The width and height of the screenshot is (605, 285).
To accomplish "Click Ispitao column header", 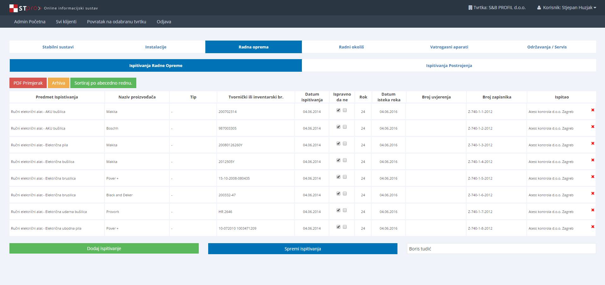I will [x=562, y=97].
